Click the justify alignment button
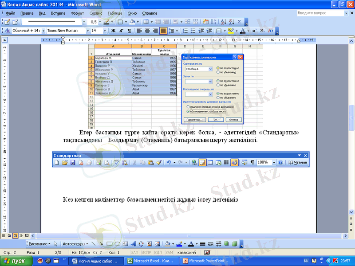Image resolution: width=355 pixels, height=266 pixels. 163,31
